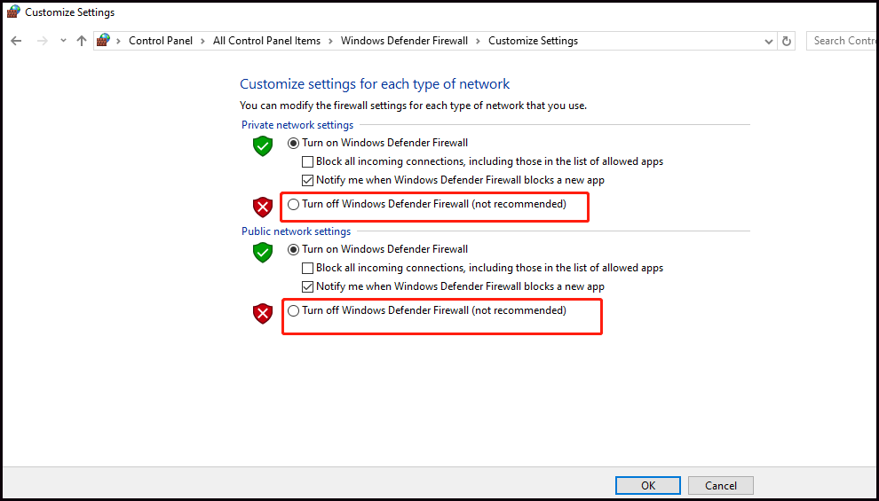
Task: Open Control Panel breadcrumb
Action: click(x=161, y=41)
